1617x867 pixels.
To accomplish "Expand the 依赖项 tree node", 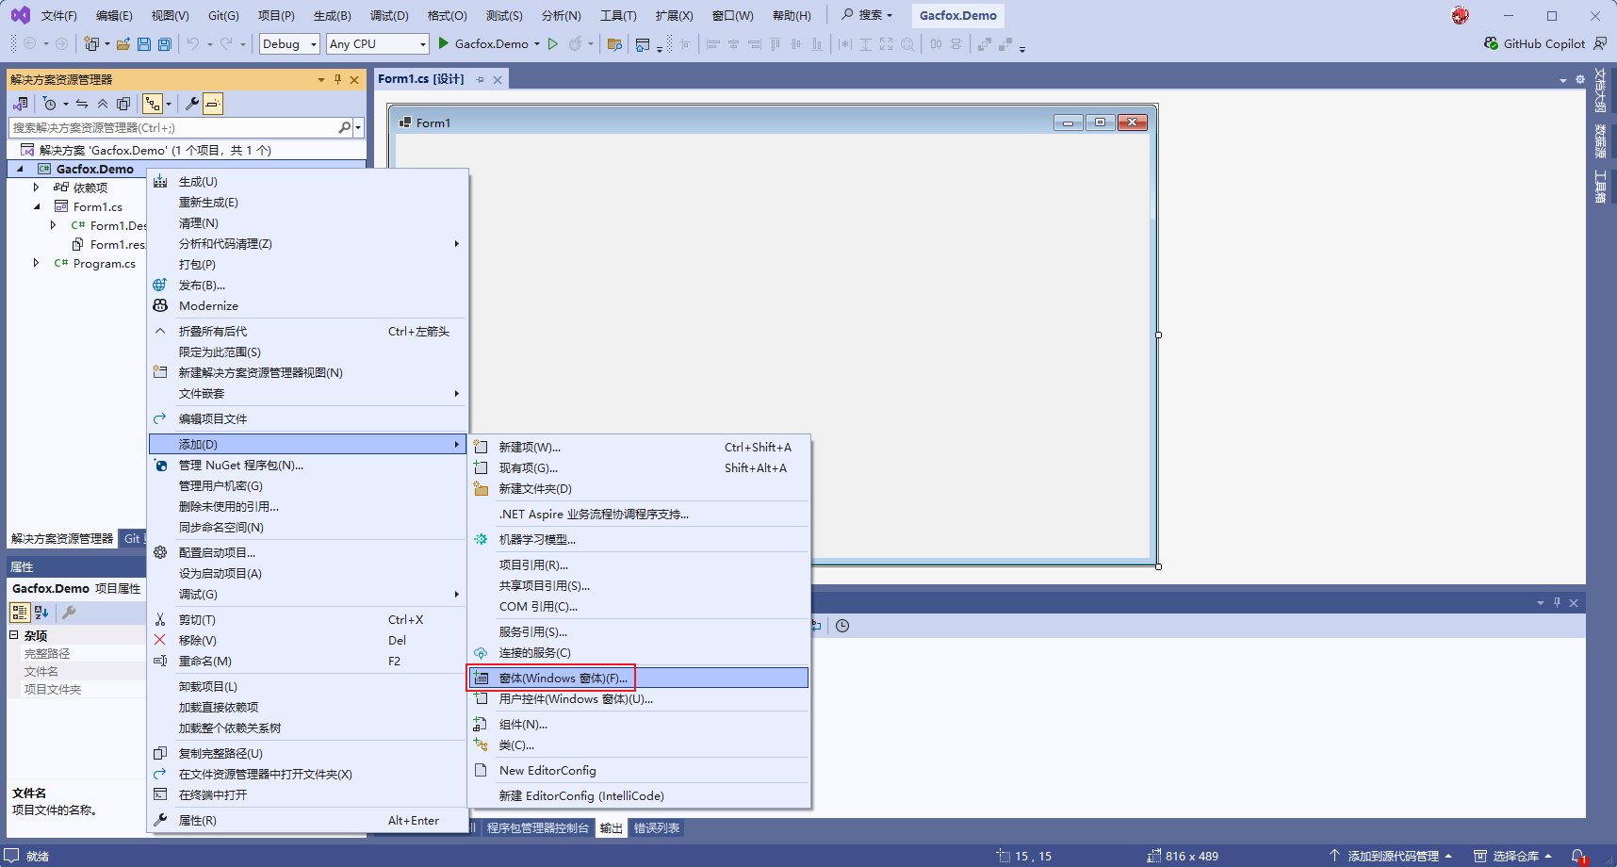I will (36, 188).
